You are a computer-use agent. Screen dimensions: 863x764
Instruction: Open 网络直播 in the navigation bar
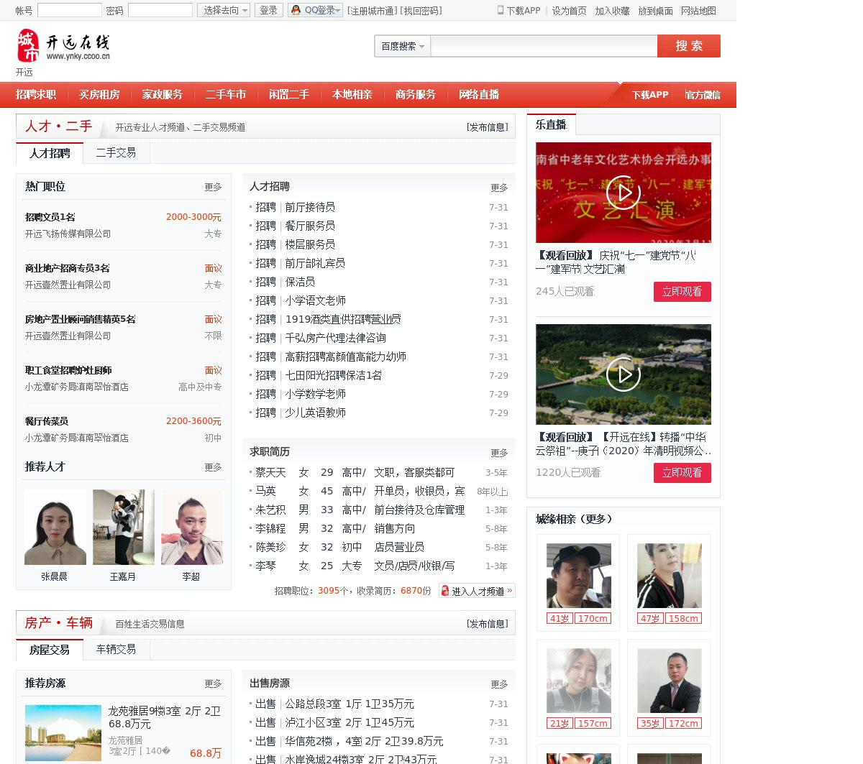click(x=479, y=95)
